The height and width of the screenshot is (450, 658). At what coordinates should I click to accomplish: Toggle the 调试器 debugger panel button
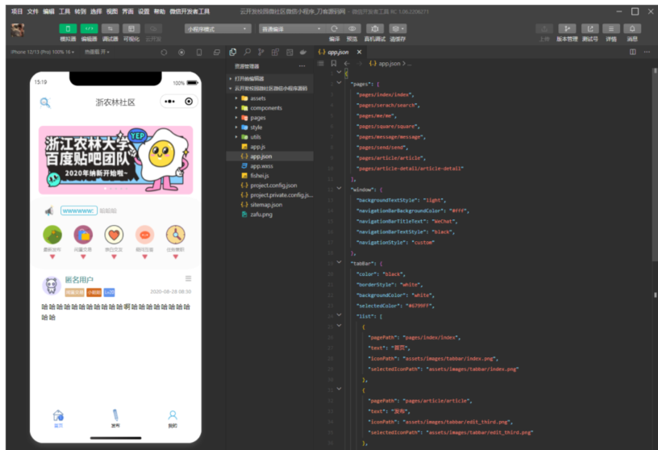pyautogui.click(x=110, y=28)
